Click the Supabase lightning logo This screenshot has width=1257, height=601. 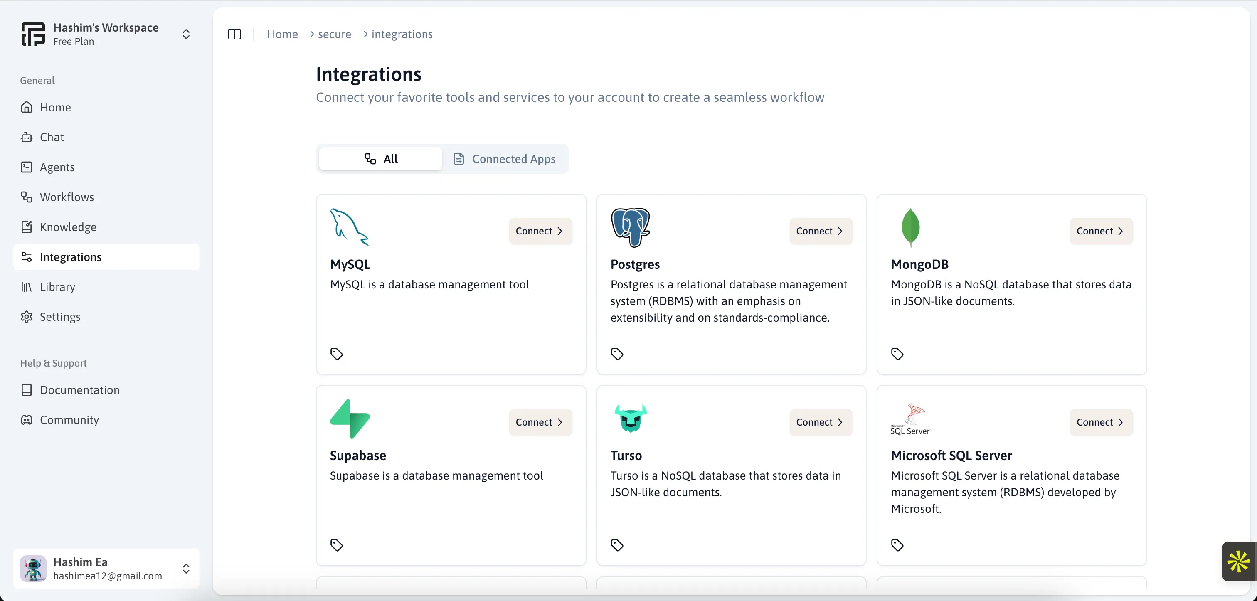350,419
